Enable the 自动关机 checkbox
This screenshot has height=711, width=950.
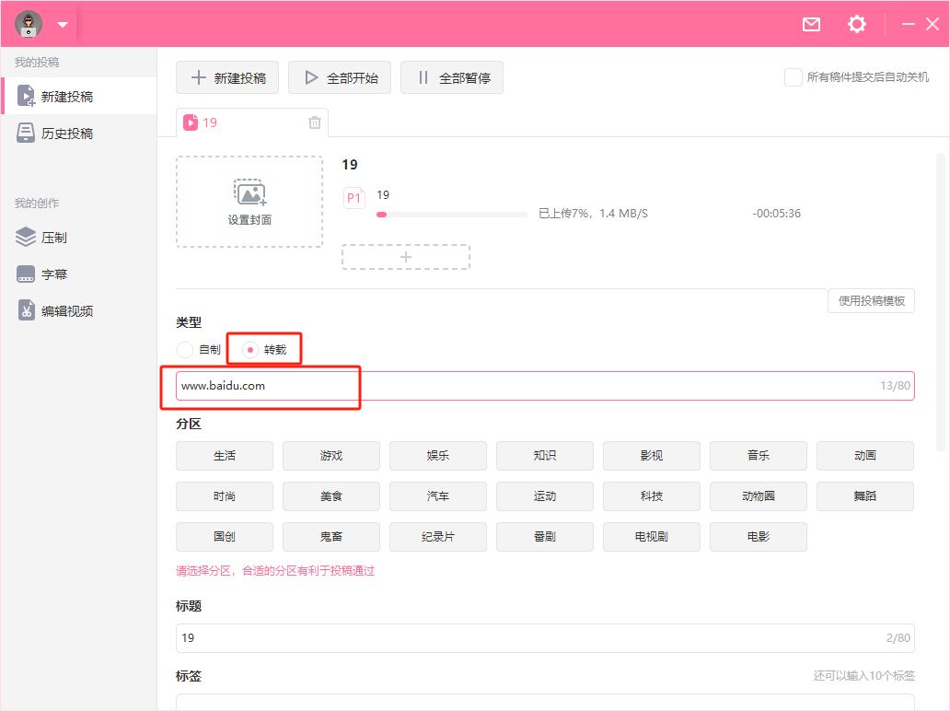click(792, 77)
